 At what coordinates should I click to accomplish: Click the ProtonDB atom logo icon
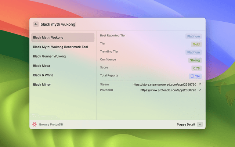pyautogui.click(x=35, y=125)
